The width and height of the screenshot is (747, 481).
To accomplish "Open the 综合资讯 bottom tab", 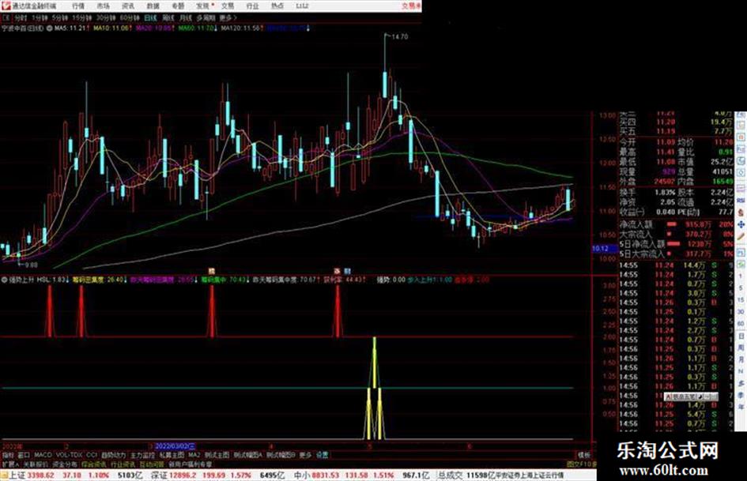I will tap(94, 464).
